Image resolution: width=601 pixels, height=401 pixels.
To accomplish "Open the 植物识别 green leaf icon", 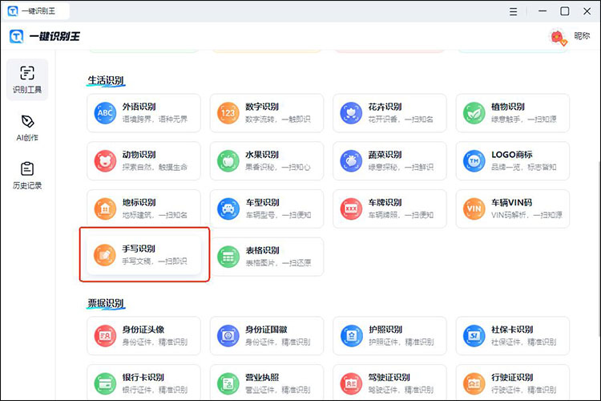I will [474, 113].
